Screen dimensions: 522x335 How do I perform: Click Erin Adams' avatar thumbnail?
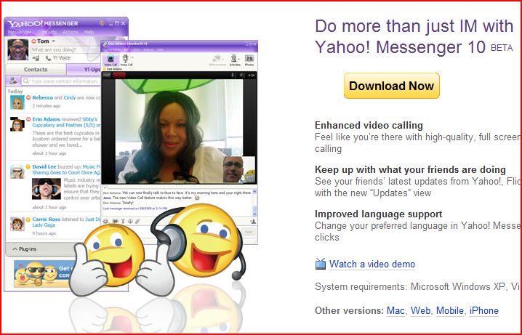pos(17,124)
